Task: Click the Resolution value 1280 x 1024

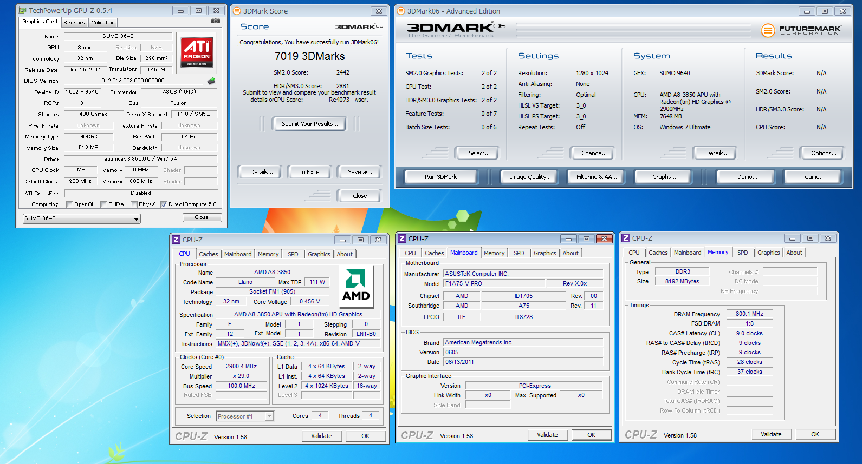Action: pos(592,73)
